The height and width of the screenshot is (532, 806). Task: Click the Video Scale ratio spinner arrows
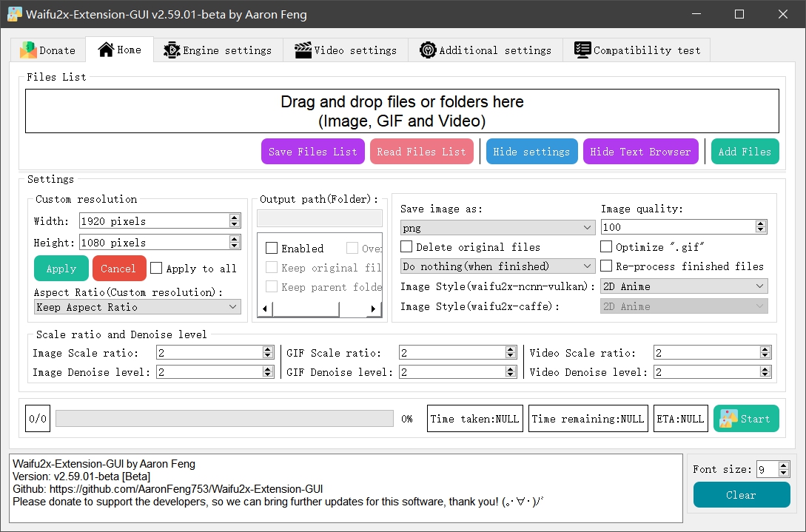point(765,352)
